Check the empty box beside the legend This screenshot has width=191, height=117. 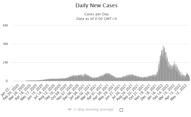(121, 110)
